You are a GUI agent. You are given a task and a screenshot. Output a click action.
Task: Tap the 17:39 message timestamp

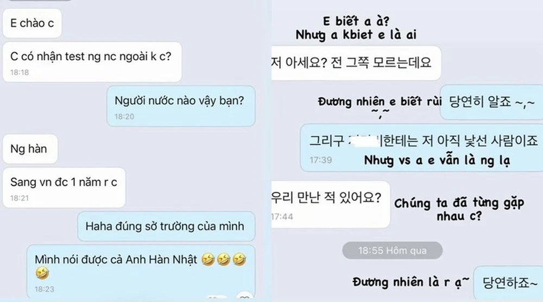[x=321, y=160]
